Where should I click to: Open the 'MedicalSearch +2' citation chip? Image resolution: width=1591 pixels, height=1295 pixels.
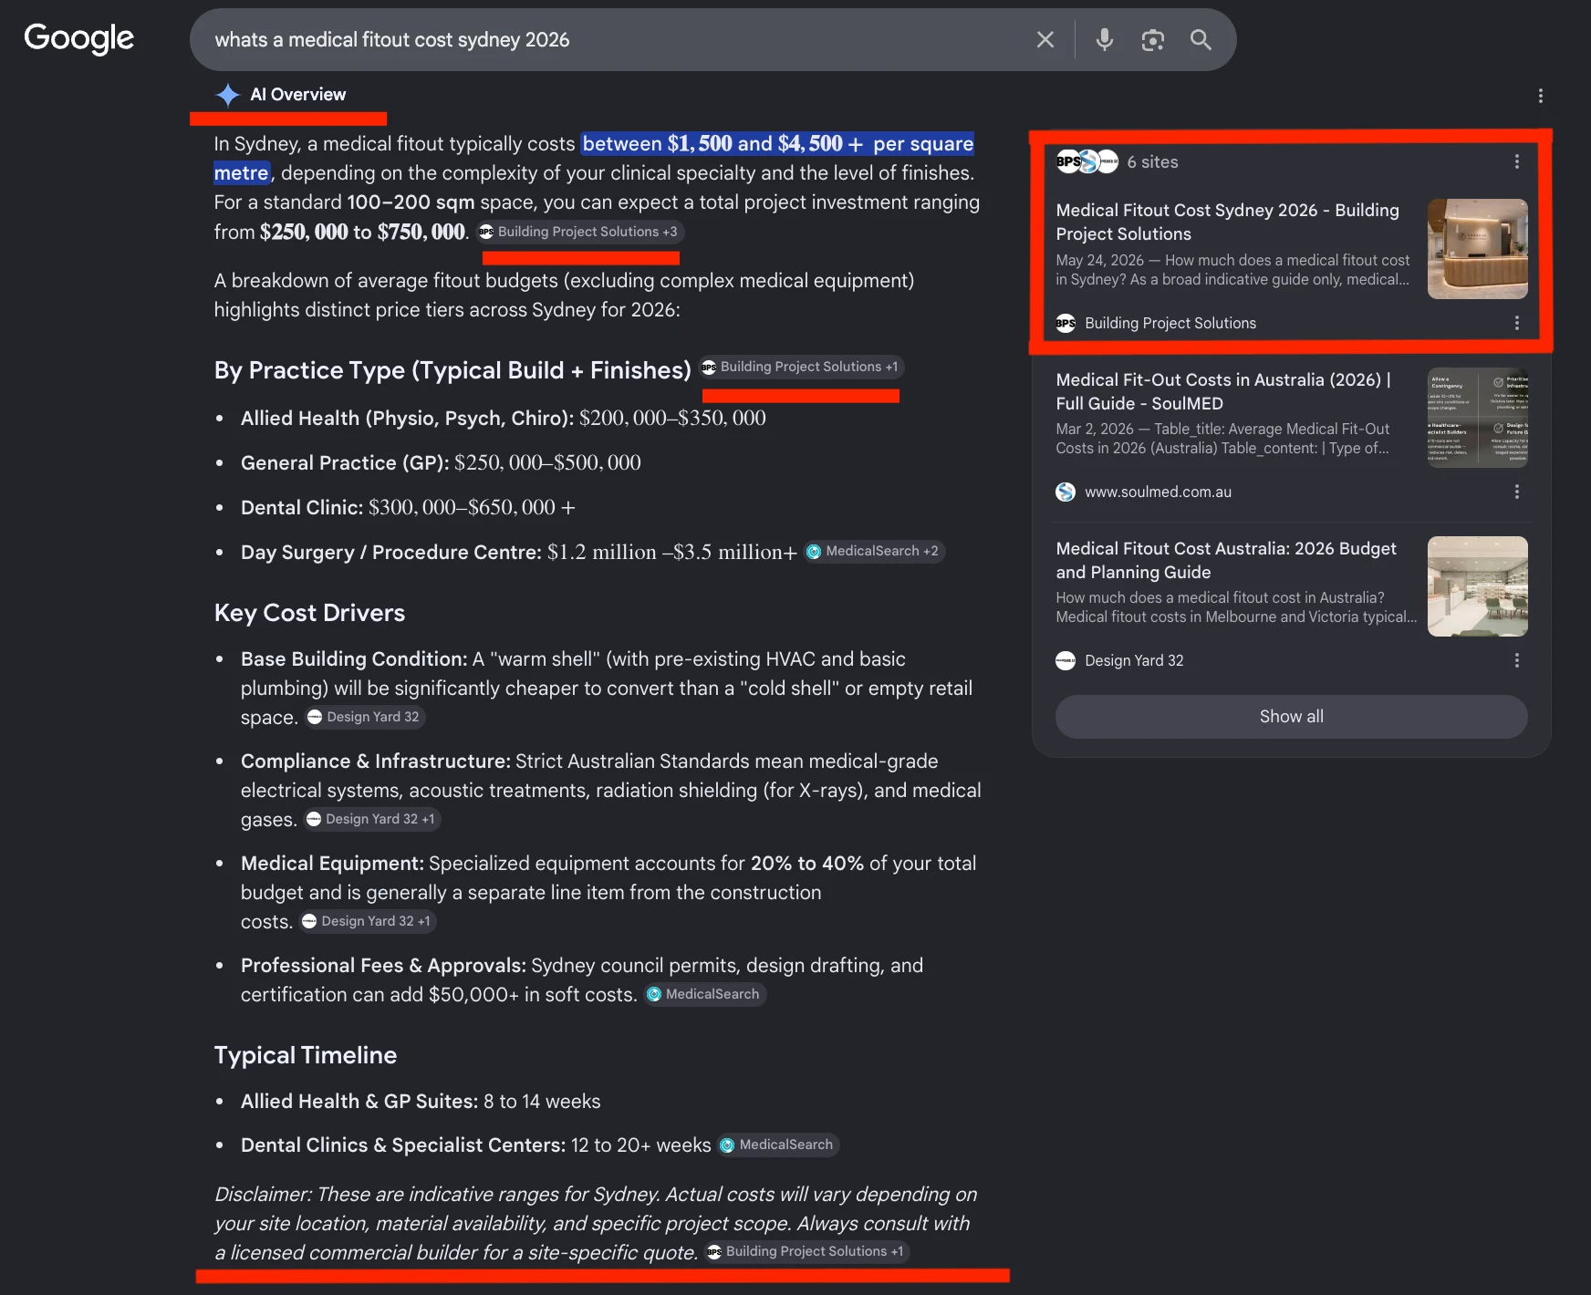click(x=874, y=551)
